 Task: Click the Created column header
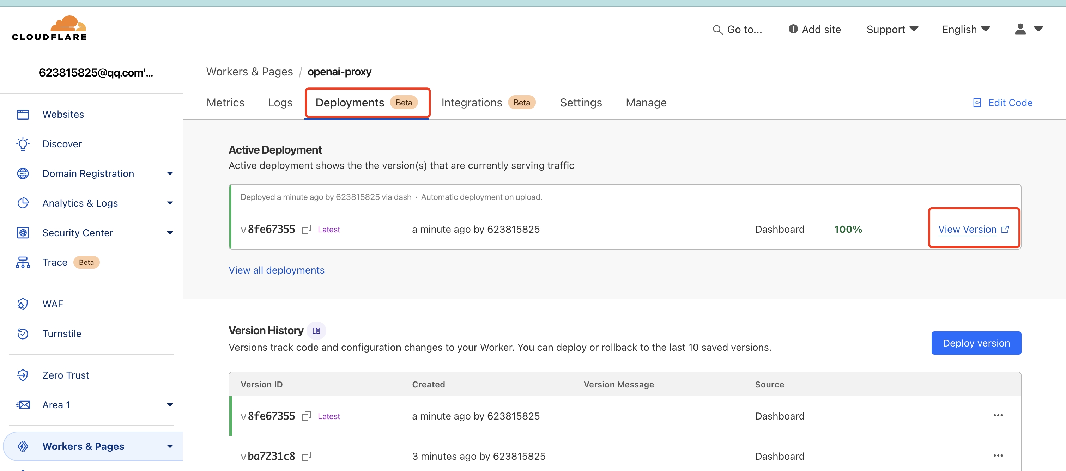pyautogui.click(x=428, y=385)
